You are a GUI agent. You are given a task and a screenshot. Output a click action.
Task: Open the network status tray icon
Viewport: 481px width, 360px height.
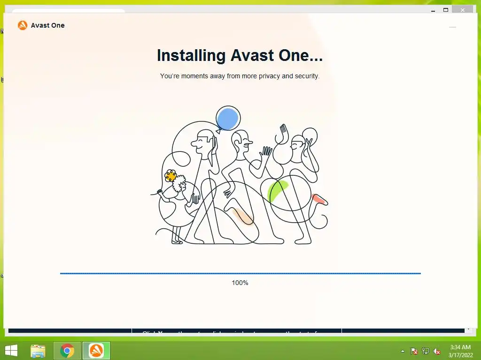[x=426, y=351]
